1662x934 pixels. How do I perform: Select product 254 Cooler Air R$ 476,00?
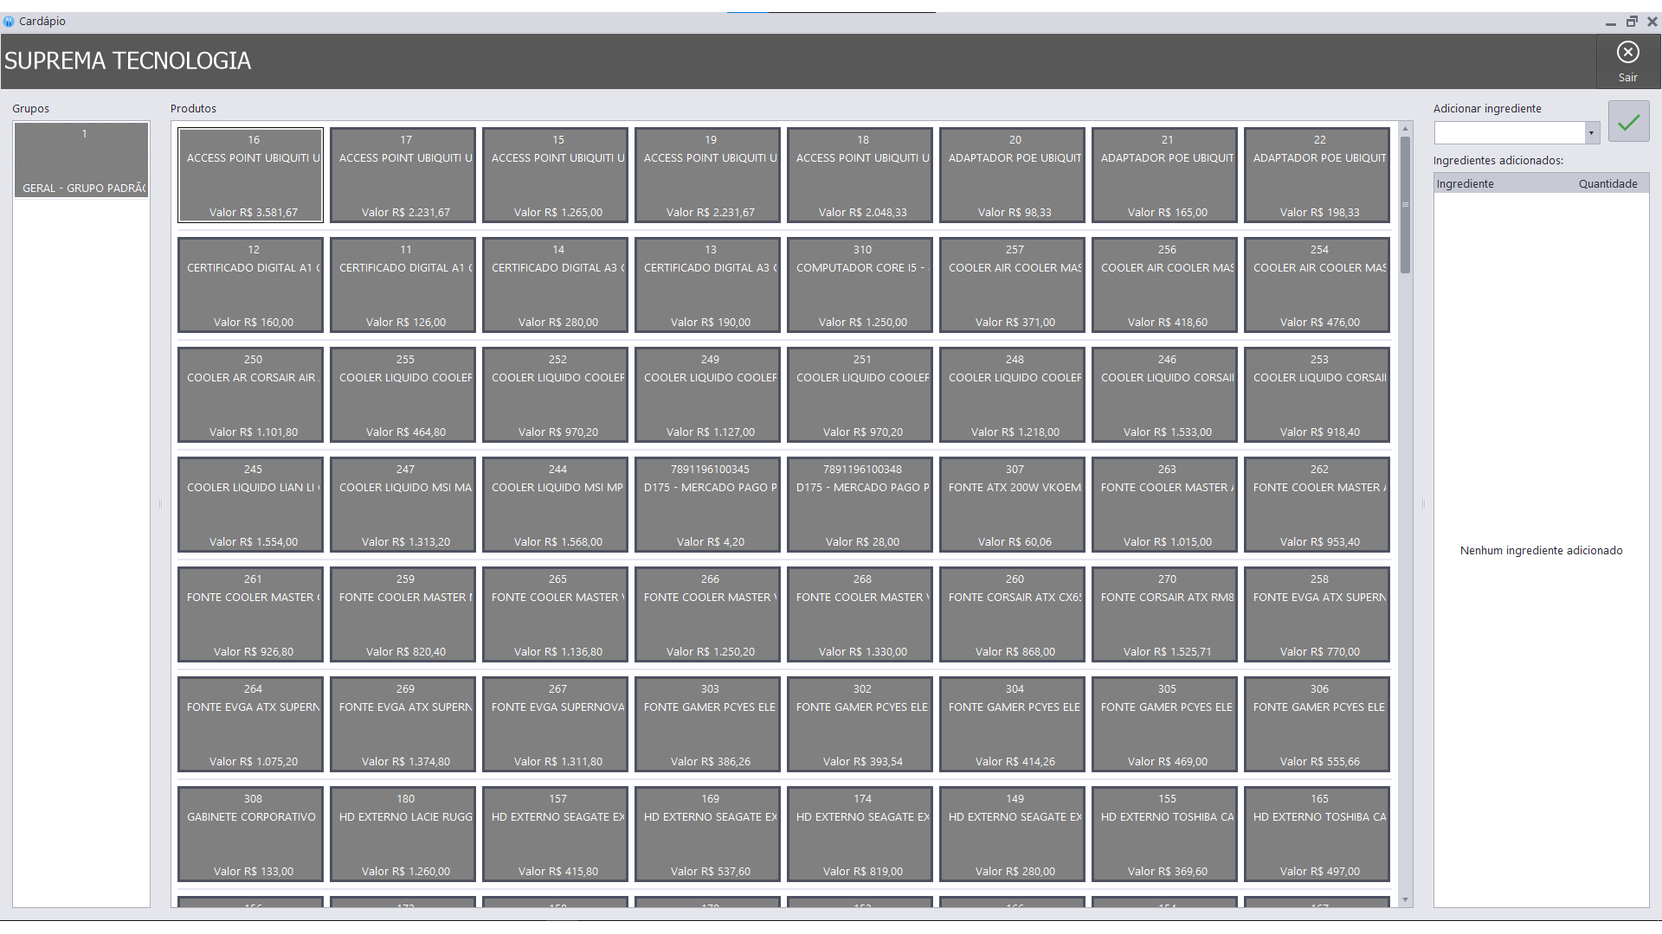pyautogui.click(x=1317, y=285)
